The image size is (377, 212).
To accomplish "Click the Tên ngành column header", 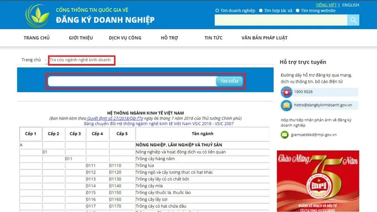I will pos(203,134).
